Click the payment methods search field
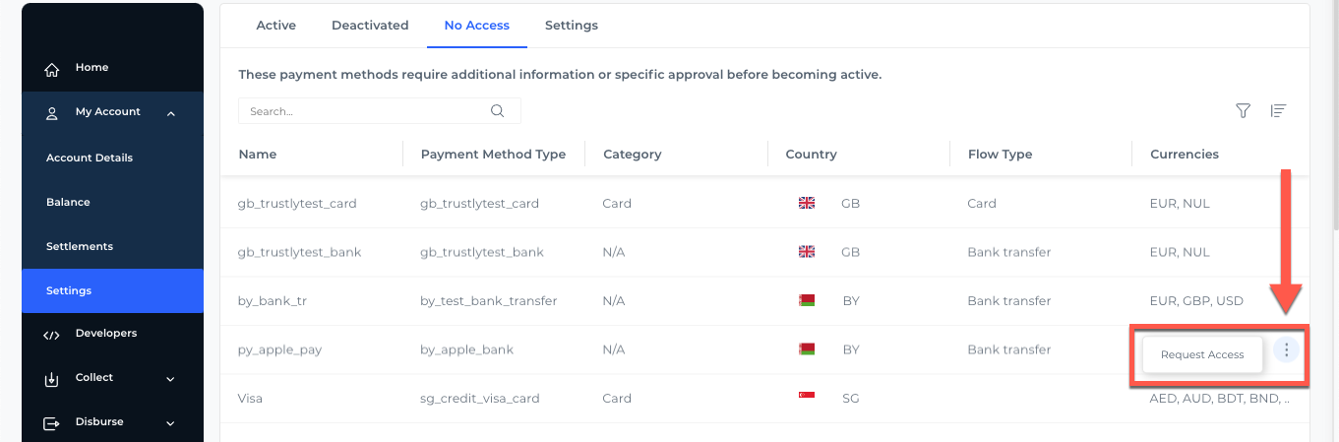Viewport: 1339px width, 442px height. click(364, 111)
